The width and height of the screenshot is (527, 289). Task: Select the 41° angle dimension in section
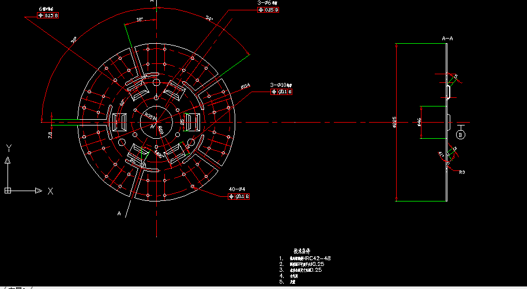[x=441, y=154]
